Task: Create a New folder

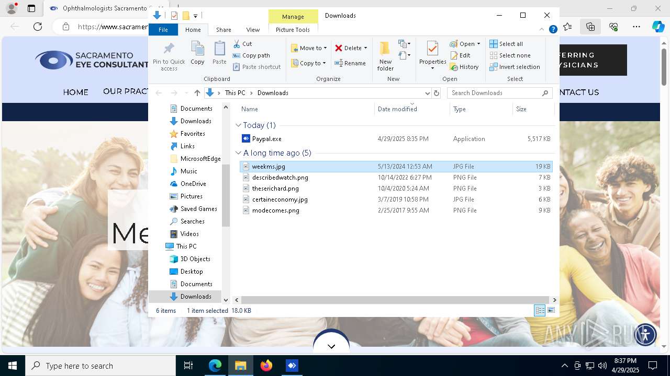Action: pyautogui.click(x=385, y=56)
